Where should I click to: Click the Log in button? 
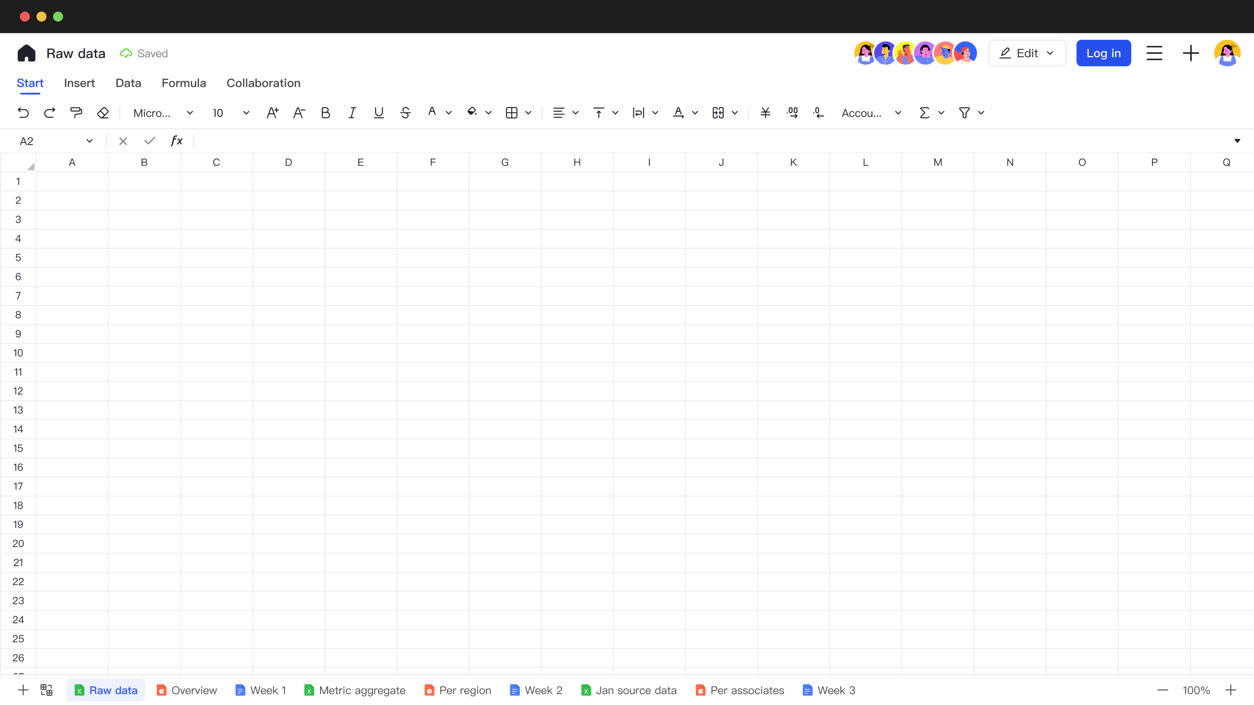click(x=1103, y=53)
